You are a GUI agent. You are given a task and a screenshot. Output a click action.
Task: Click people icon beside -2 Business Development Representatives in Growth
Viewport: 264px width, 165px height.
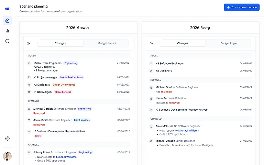[29, 132]
